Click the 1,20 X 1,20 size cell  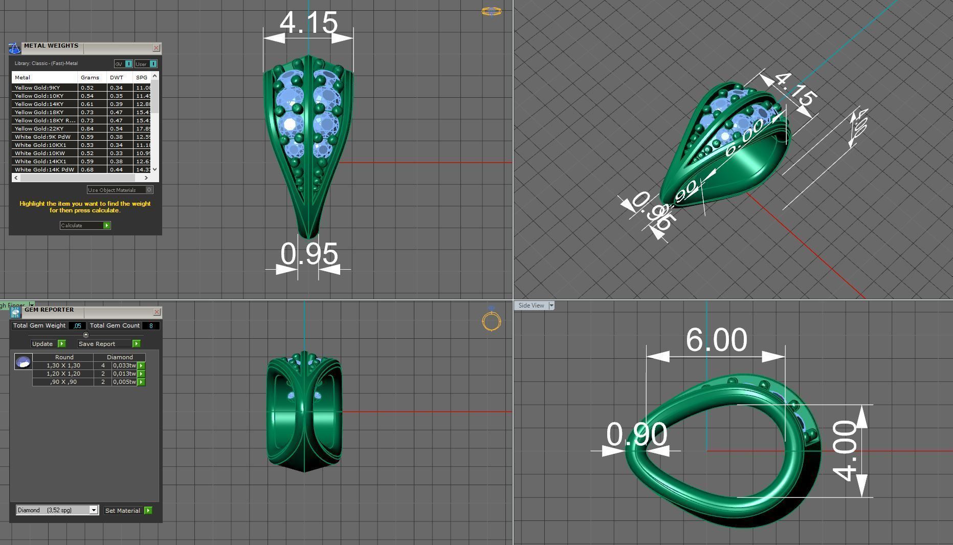(63, 374)
